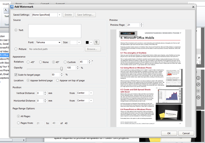Image resolution: width=205 pixels, height=143 pixels.
Task: Decrease the vertical distance spinner
Action: click(45, 94)
